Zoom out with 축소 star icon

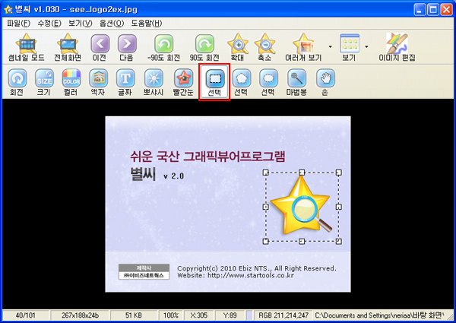(x=264, y=47)
